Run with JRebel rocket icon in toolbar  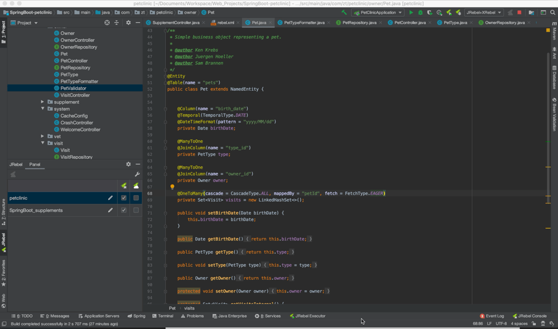449,13
